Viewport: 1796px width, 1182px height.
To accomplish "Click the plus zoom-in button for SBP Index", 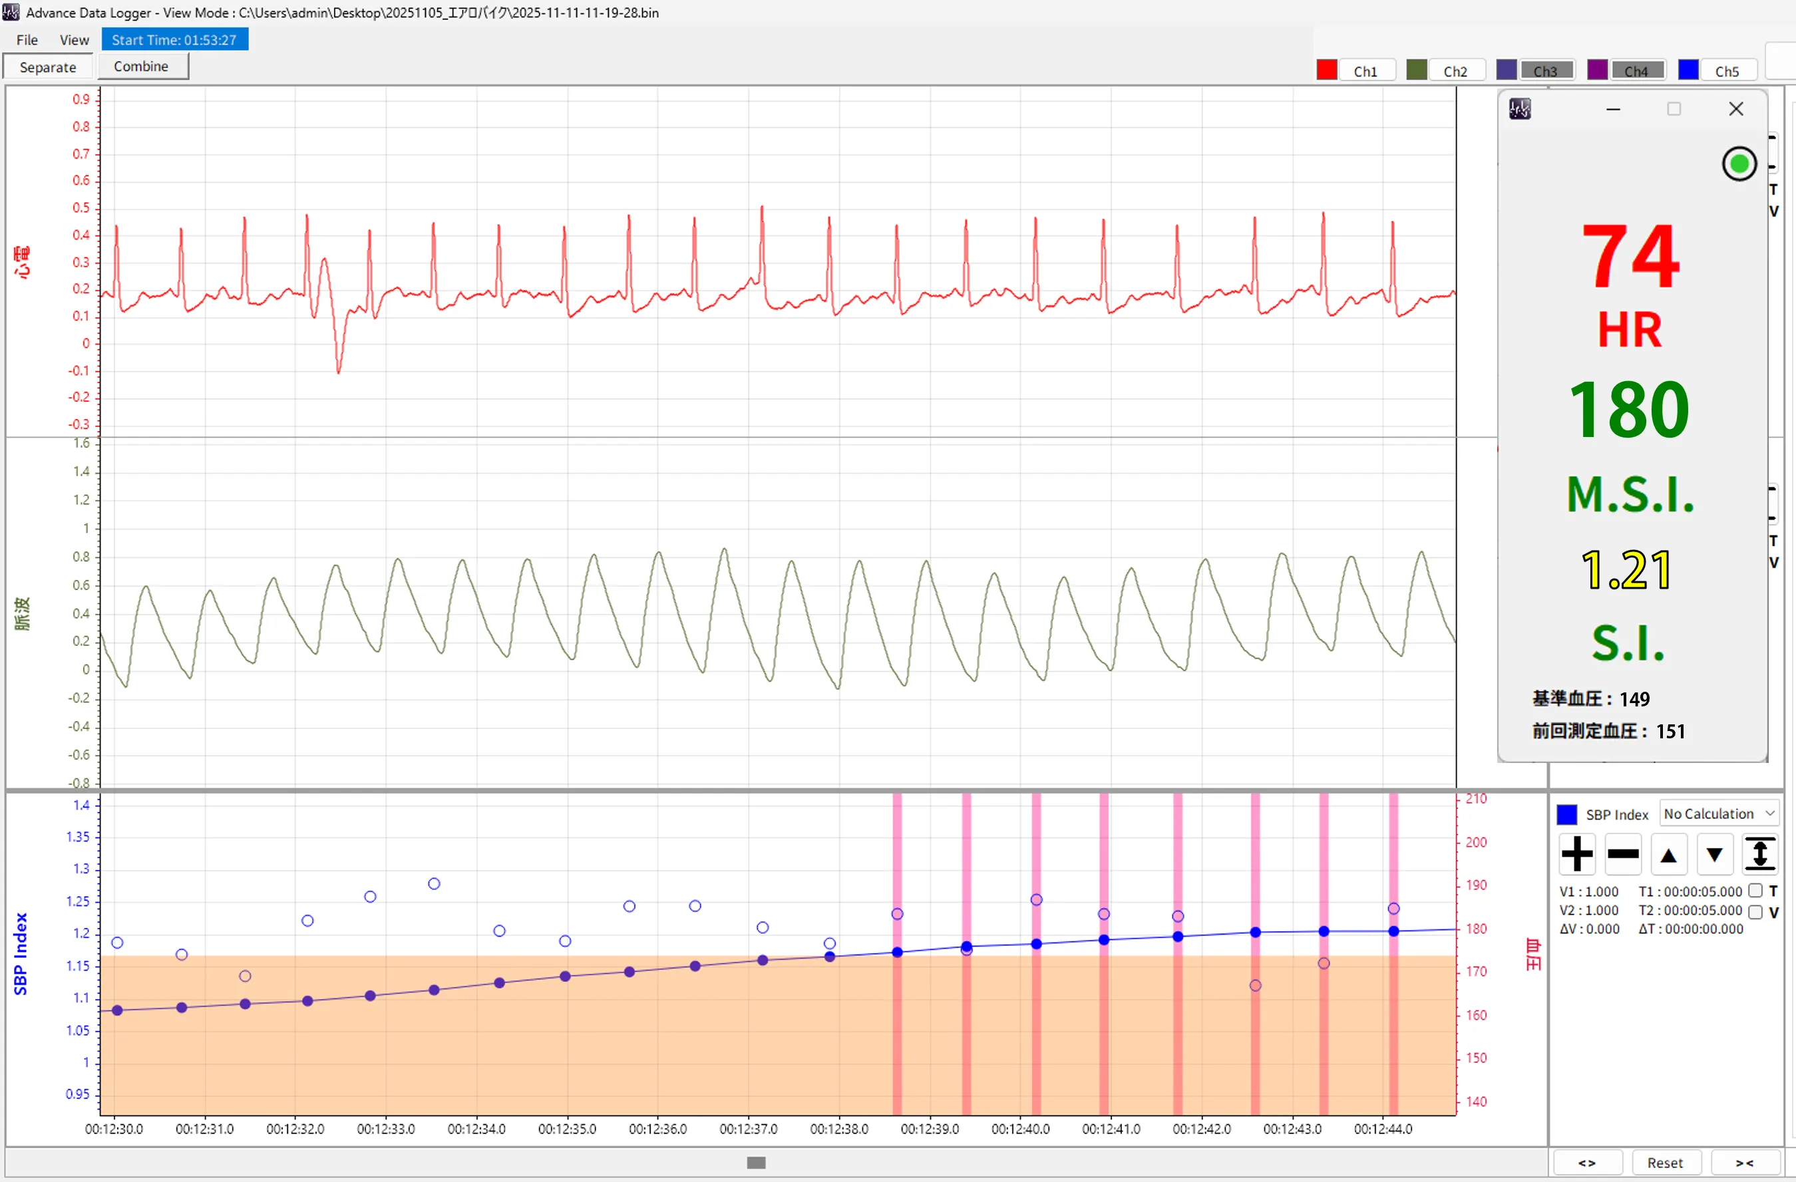I will pyautogui.click(x=1576, y=854).
